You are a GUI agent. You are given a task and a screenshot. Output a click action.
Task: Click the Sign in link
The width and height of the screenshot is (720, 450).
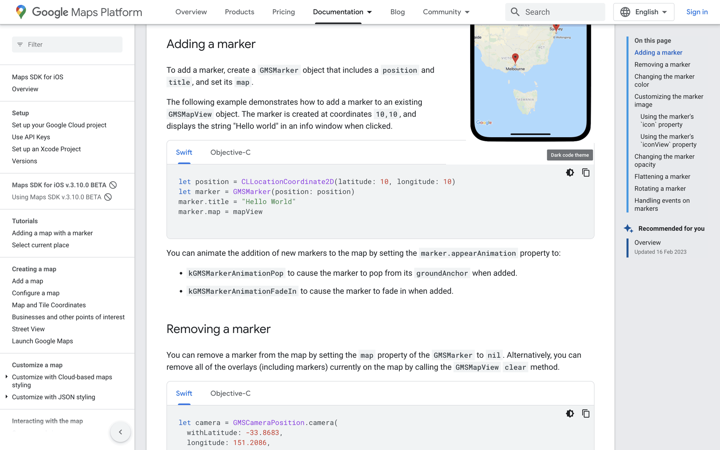pos(697,12)
